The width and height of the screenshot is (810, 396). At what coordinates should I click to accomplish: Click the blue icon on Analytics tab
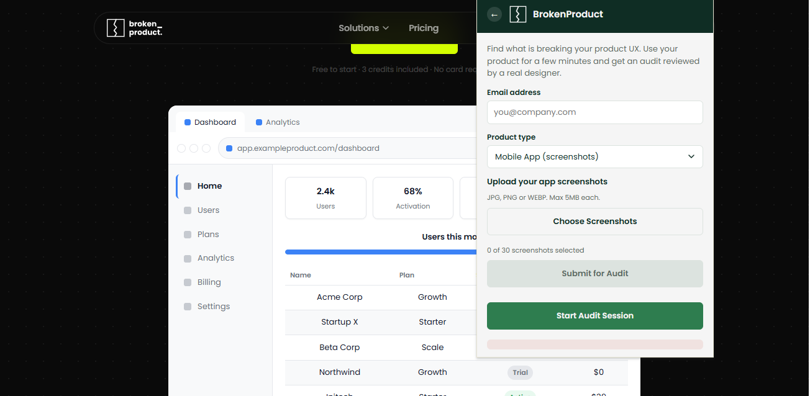pos(259,122)
